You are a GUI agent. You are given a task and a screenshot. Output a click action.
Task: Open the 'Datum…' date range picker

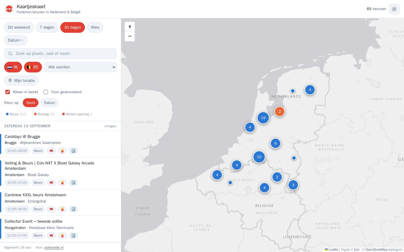pyautogui.click(x=16, y=40)
